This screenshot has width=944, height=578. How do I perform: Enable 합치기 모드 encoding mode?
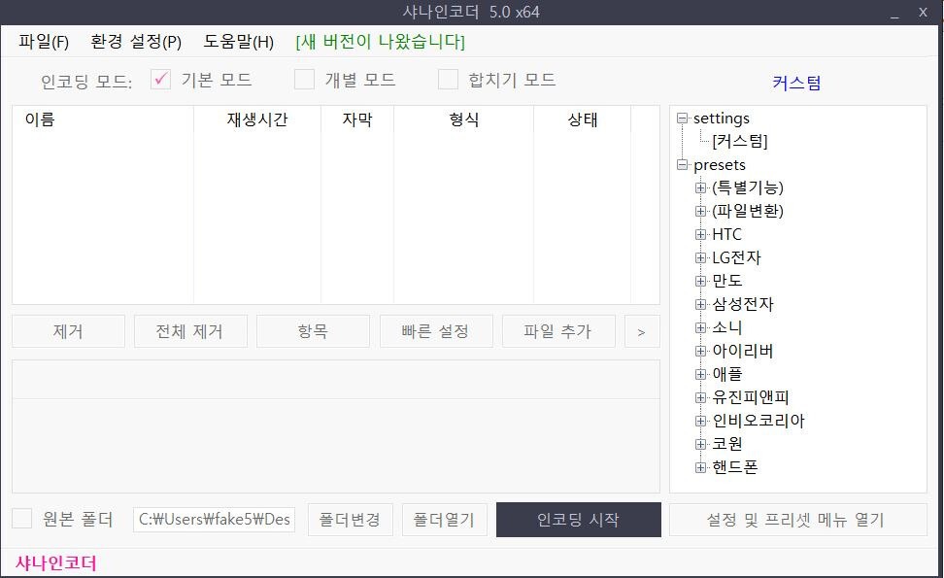pyautogui.click(x=448, y=80)
